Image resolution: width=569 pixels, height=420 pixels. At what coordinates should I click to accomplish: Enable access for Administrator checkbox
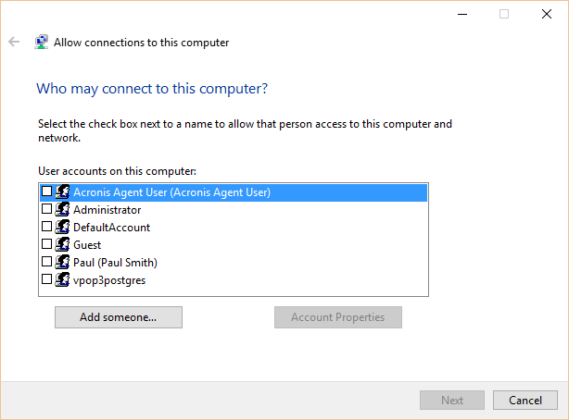47,209
